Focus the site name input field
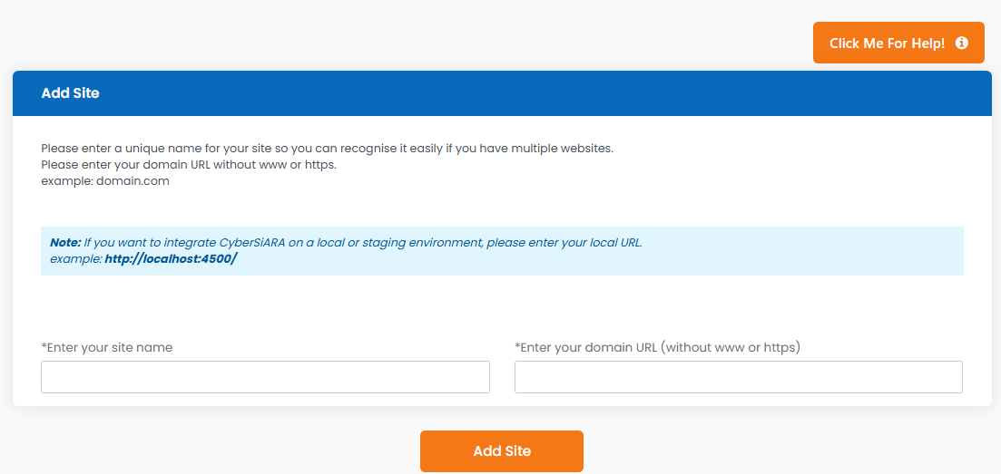The height and width of the screenshot is (474, 1001). click(x=265, y=377)
